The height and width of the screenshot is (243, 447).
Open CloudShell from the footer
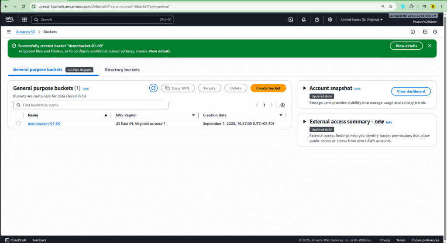[15, 240]
